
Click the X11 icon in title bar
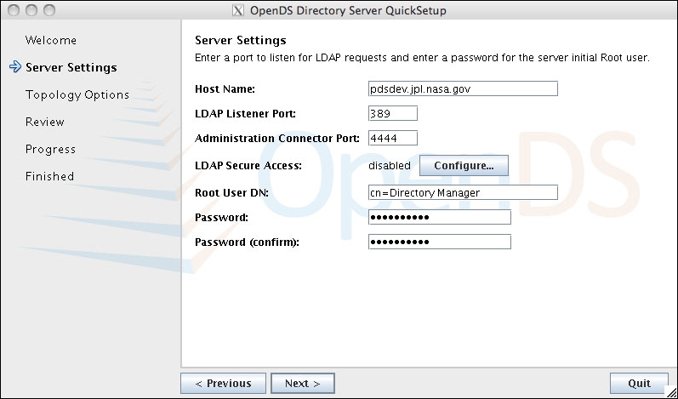(x=238, y=10)
